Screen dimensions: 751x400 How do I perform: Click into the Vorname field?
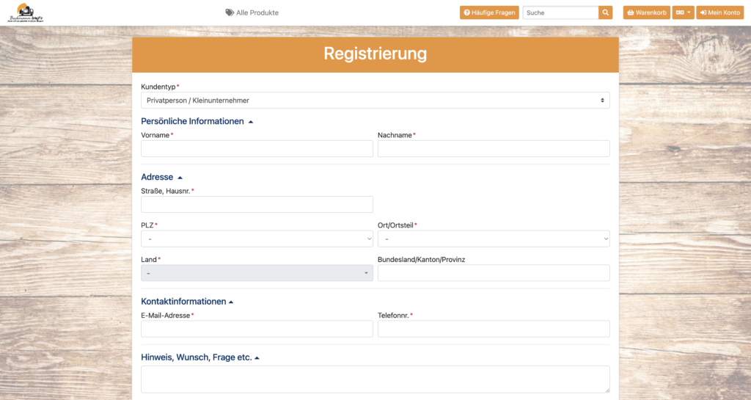tap(257, 149)
